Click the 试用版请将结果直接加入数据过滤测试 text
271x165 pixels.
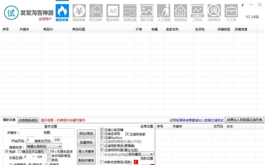tap(197, 120)
